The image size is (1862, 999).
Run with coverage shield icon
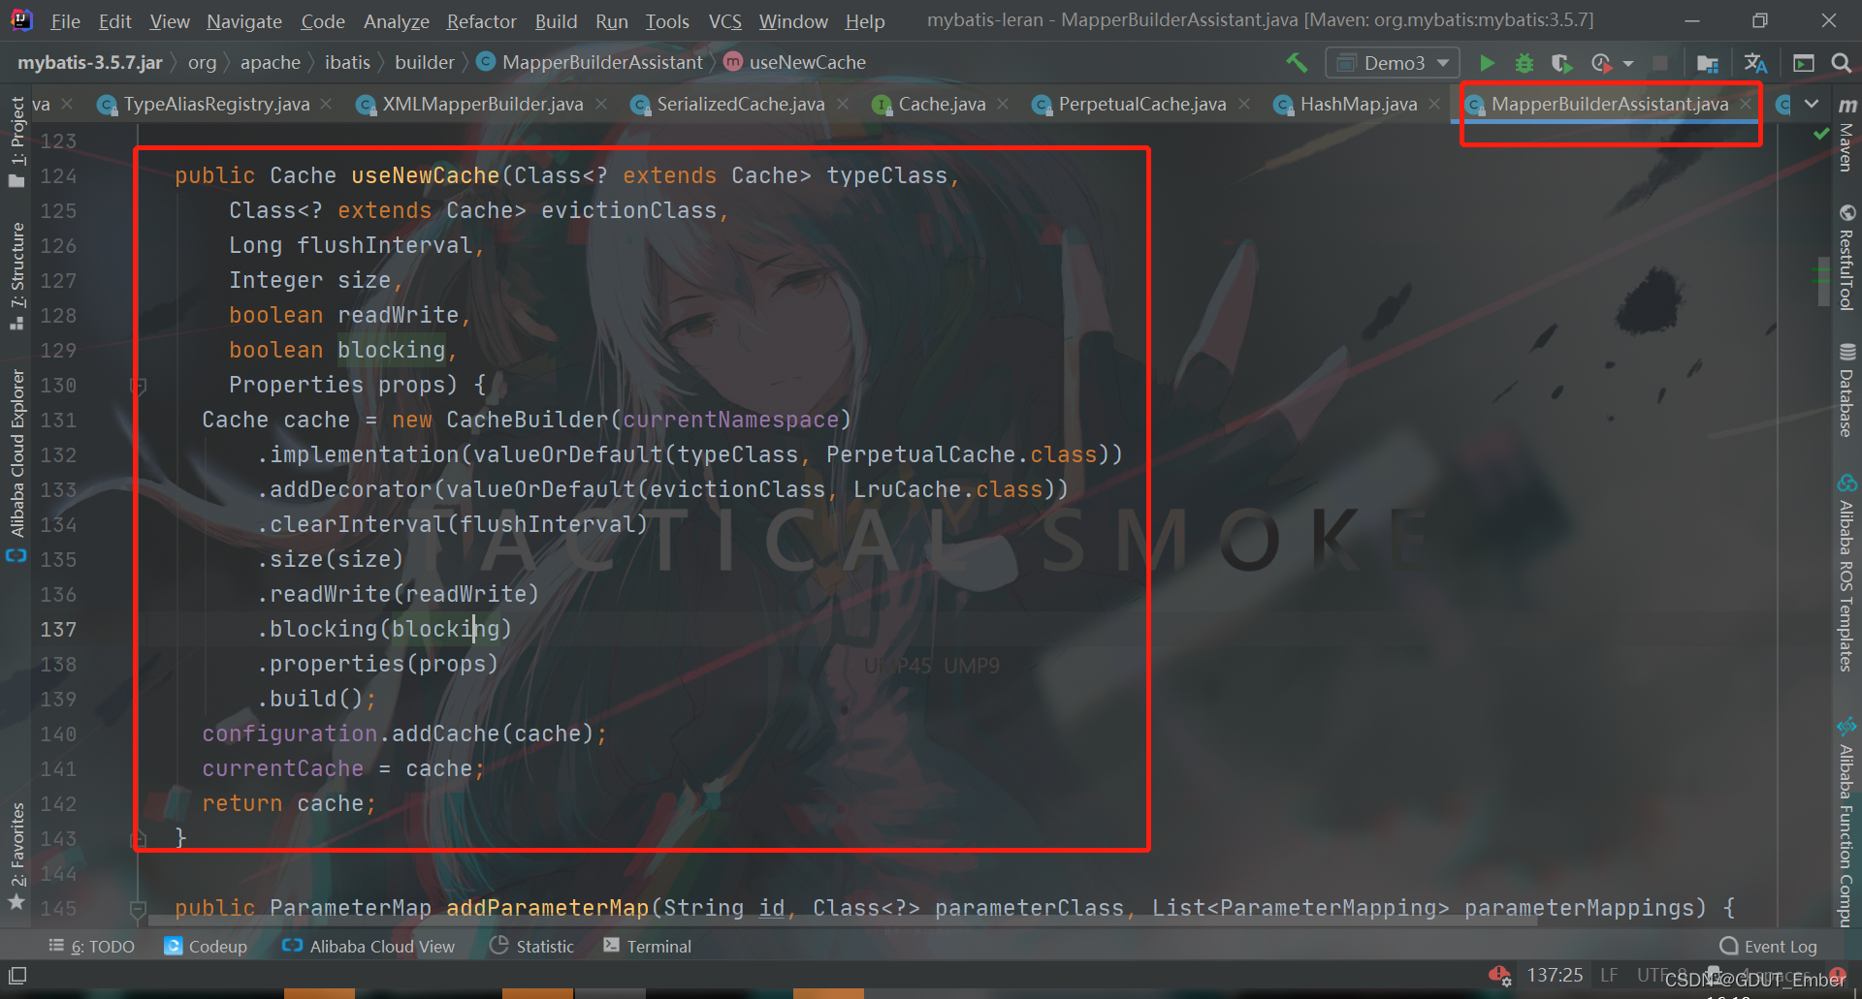tap(1561, 63)
